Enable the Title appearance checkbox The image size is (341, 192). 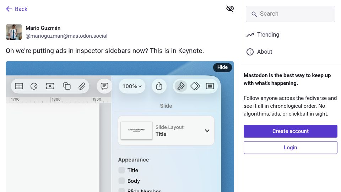(121, 170)
